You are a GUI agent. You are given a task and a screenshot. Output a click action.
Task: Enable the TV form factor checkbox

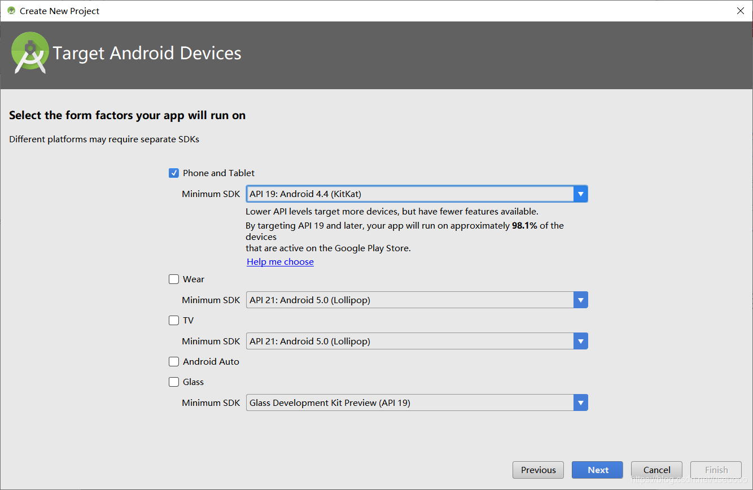point(174,321)
